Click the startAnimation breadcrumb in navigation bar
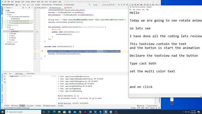The width and height of the screenshot is (202, 114). (x=69, y=5)
